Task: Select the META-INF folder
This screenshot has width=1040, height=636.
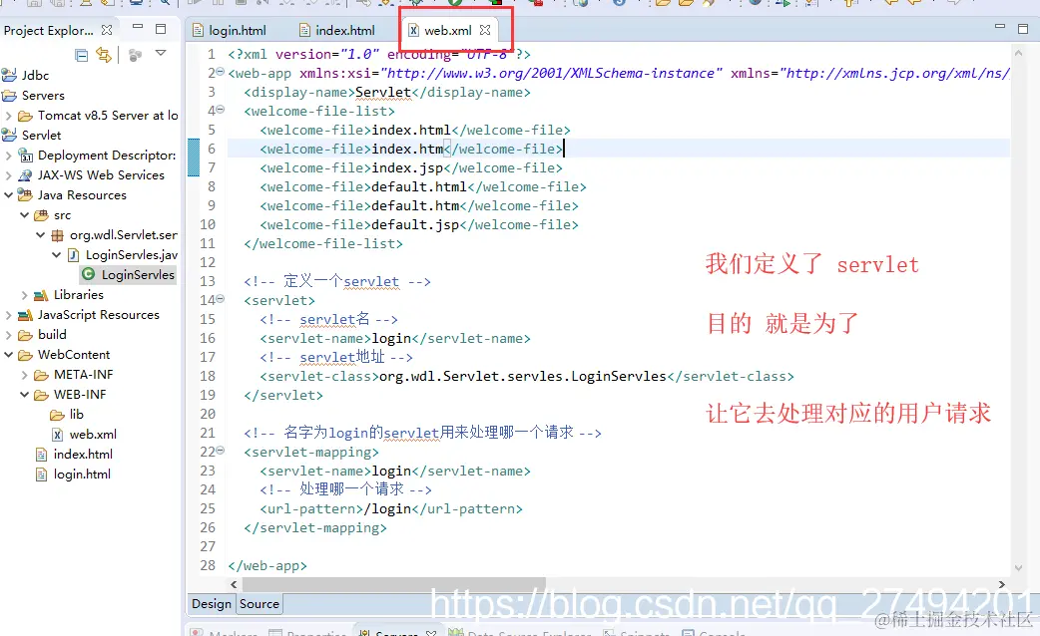Action: tap(83, 374)
